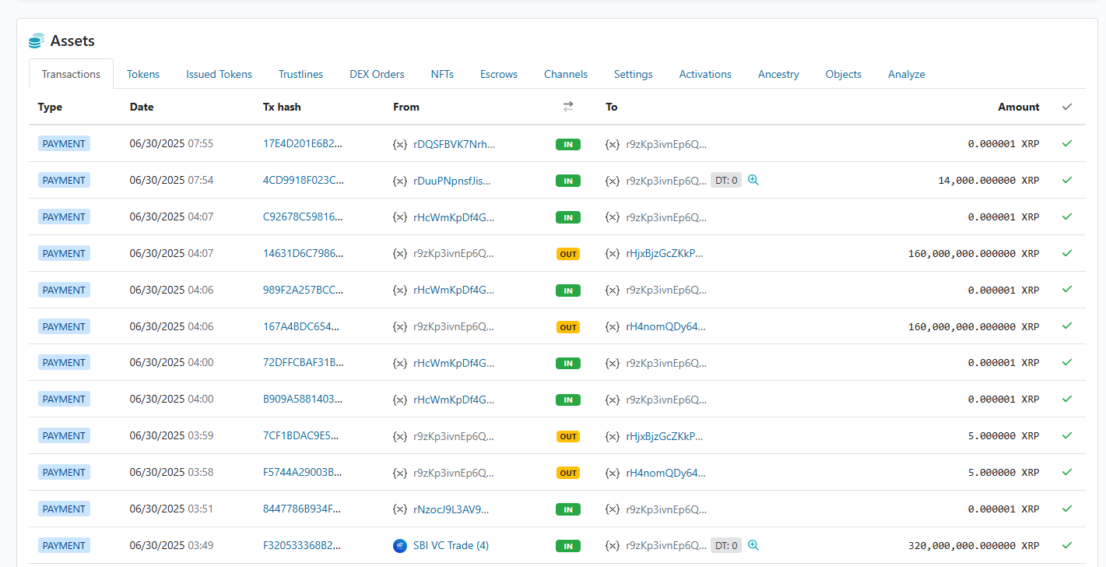Open transaction hash 8447786B934F
The image size is (1106, 567).
tap(303, 509)
